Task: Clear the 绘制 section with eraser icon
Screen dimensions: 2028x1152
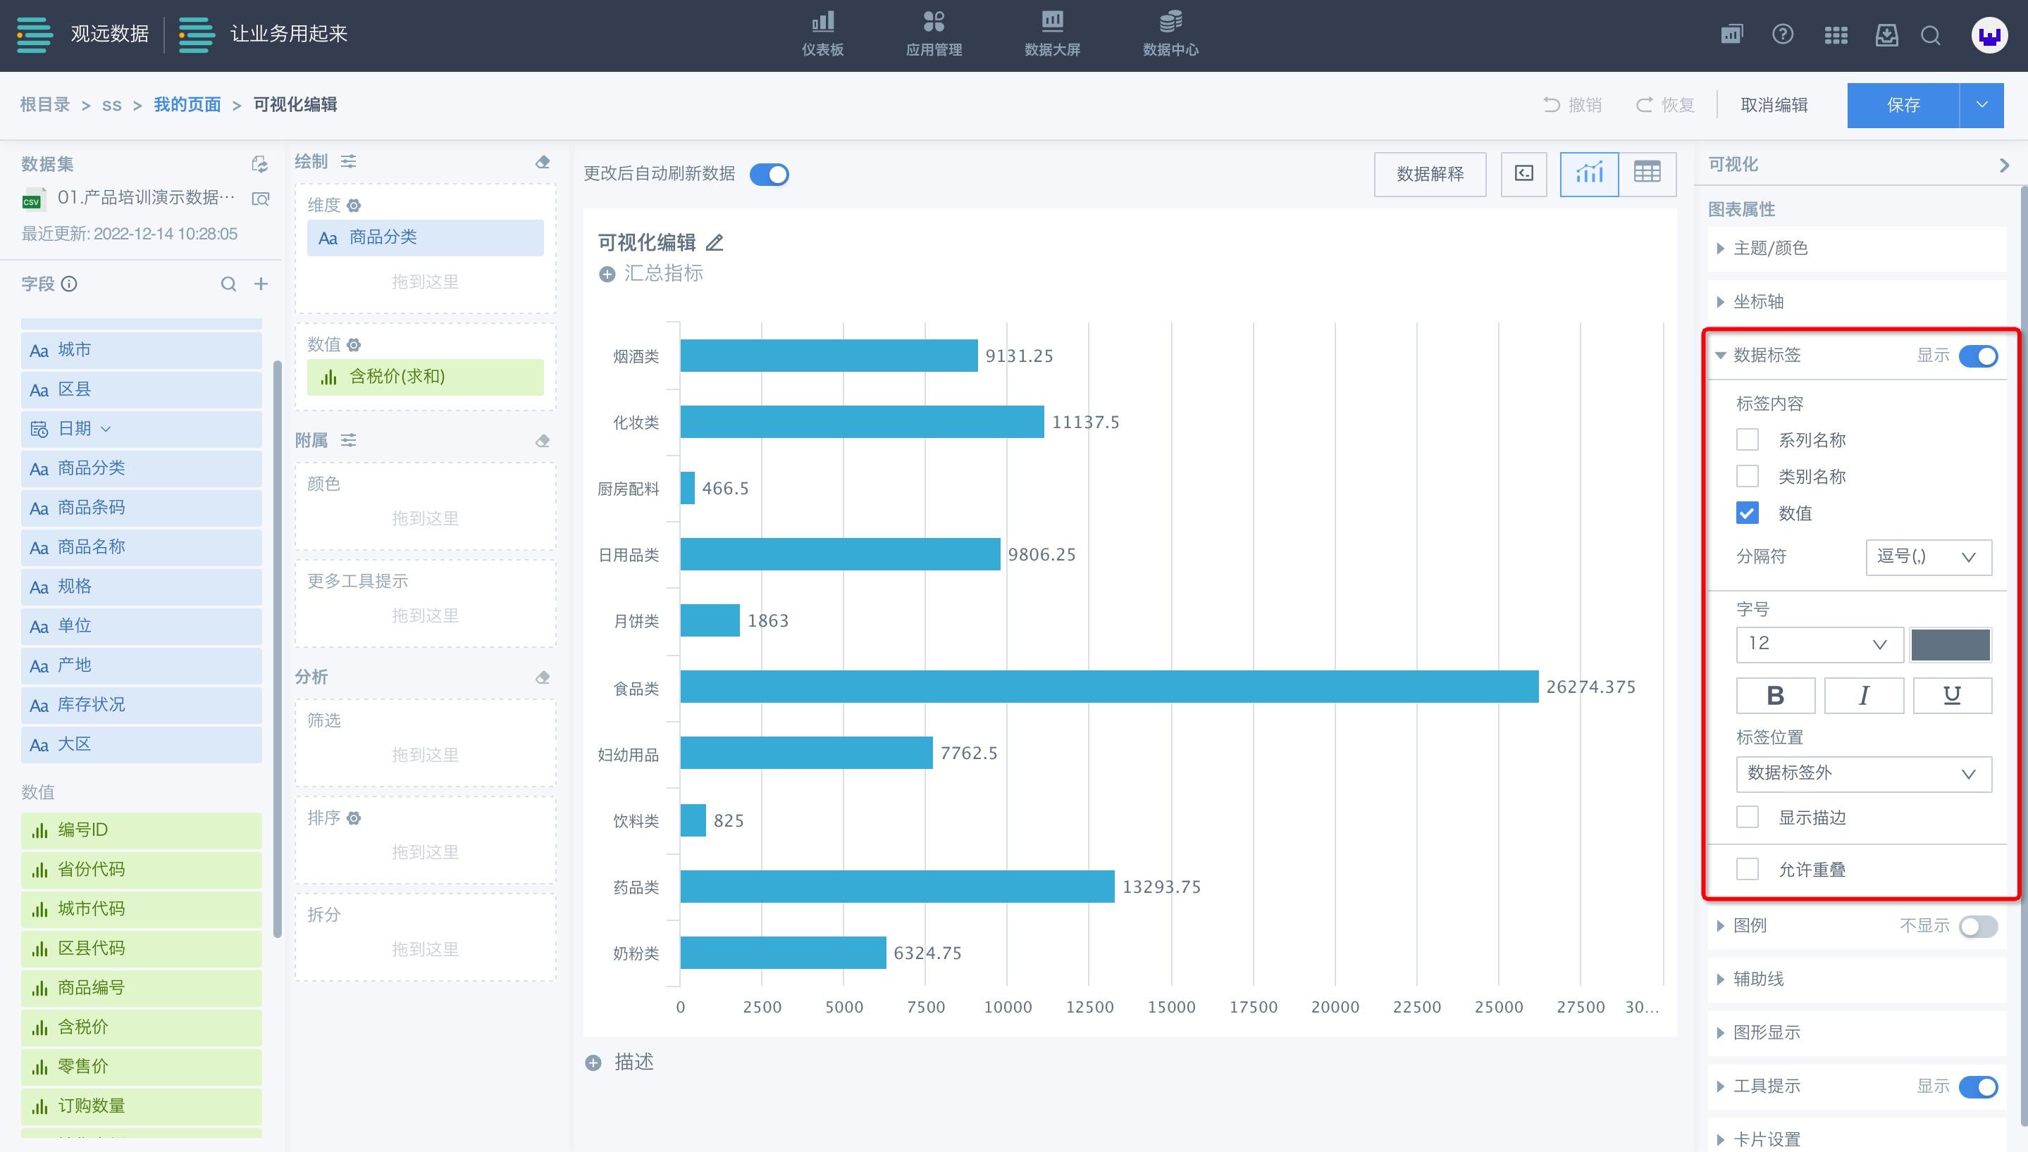Action: [542, 162]
